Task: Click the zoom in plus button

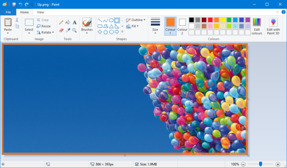Action: click(278, 164)
